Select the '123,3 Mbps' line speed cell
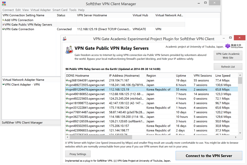The height and width of the screenshot is (165, 247). [223, 94]
